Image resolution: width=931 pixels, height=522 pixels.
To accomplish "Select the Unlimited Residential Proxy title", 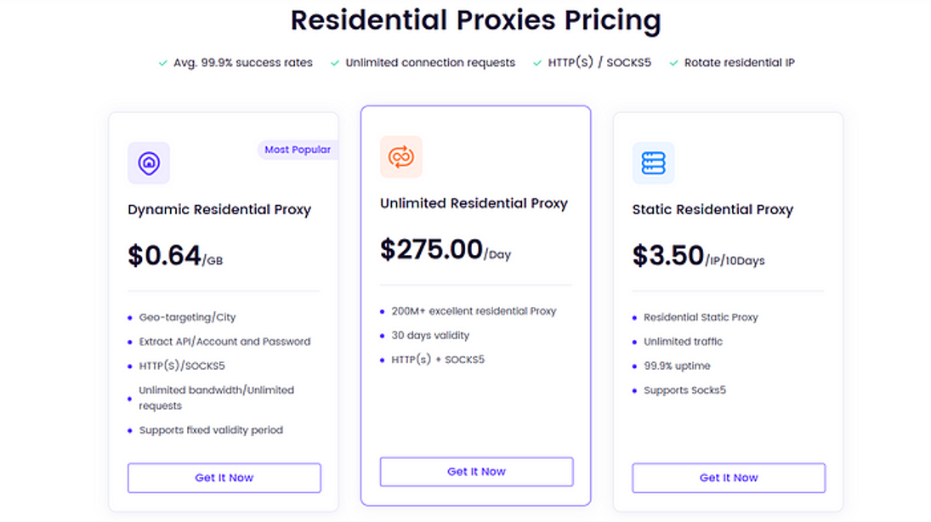I will click(474, 204).
